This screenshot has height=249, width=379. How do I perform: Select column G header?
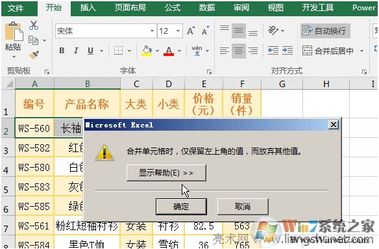(282, 84)
